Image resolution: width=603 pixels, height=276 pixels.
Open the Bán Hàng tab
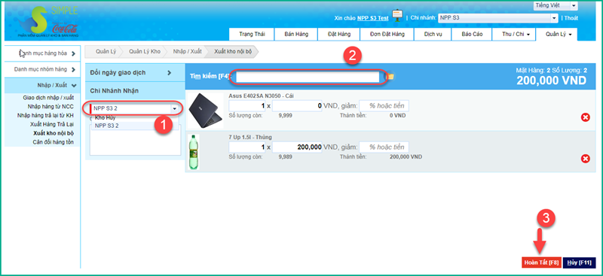click(296, 34)
